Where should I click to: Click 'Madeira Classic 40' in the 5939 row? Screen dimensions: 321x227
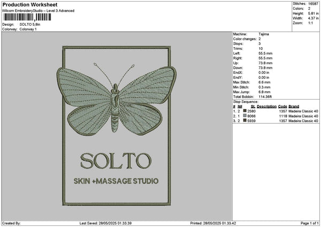[303, 121]
